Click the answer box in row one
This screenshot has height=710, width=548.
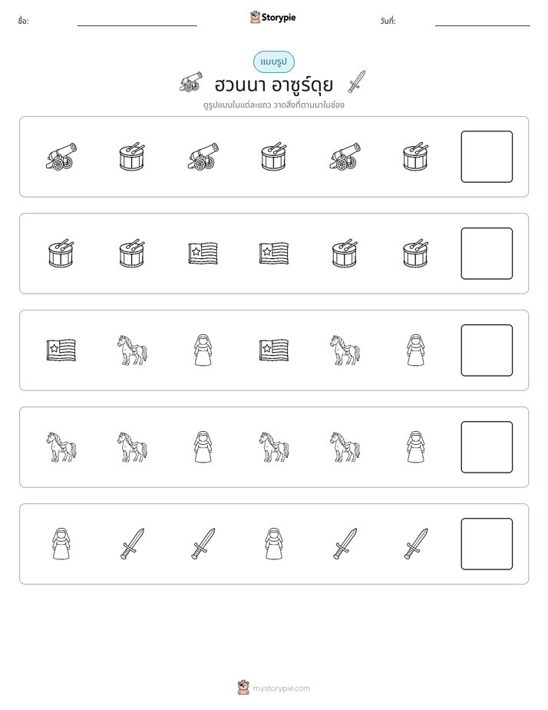tap(487, 157)
